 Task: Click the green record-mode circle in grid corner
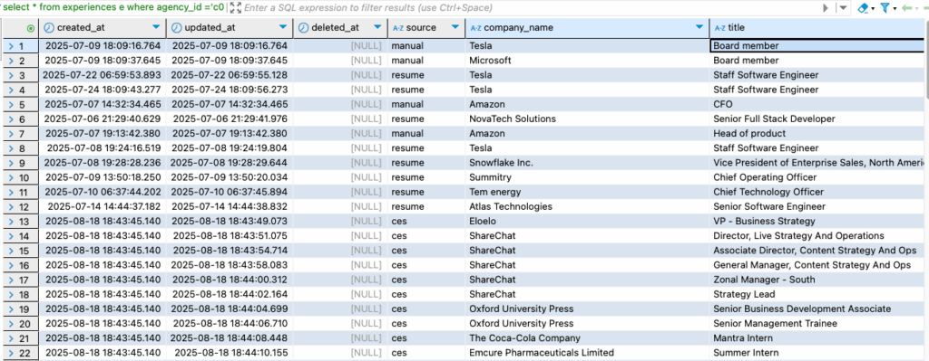pyautogui.click(x=31, y=28)
